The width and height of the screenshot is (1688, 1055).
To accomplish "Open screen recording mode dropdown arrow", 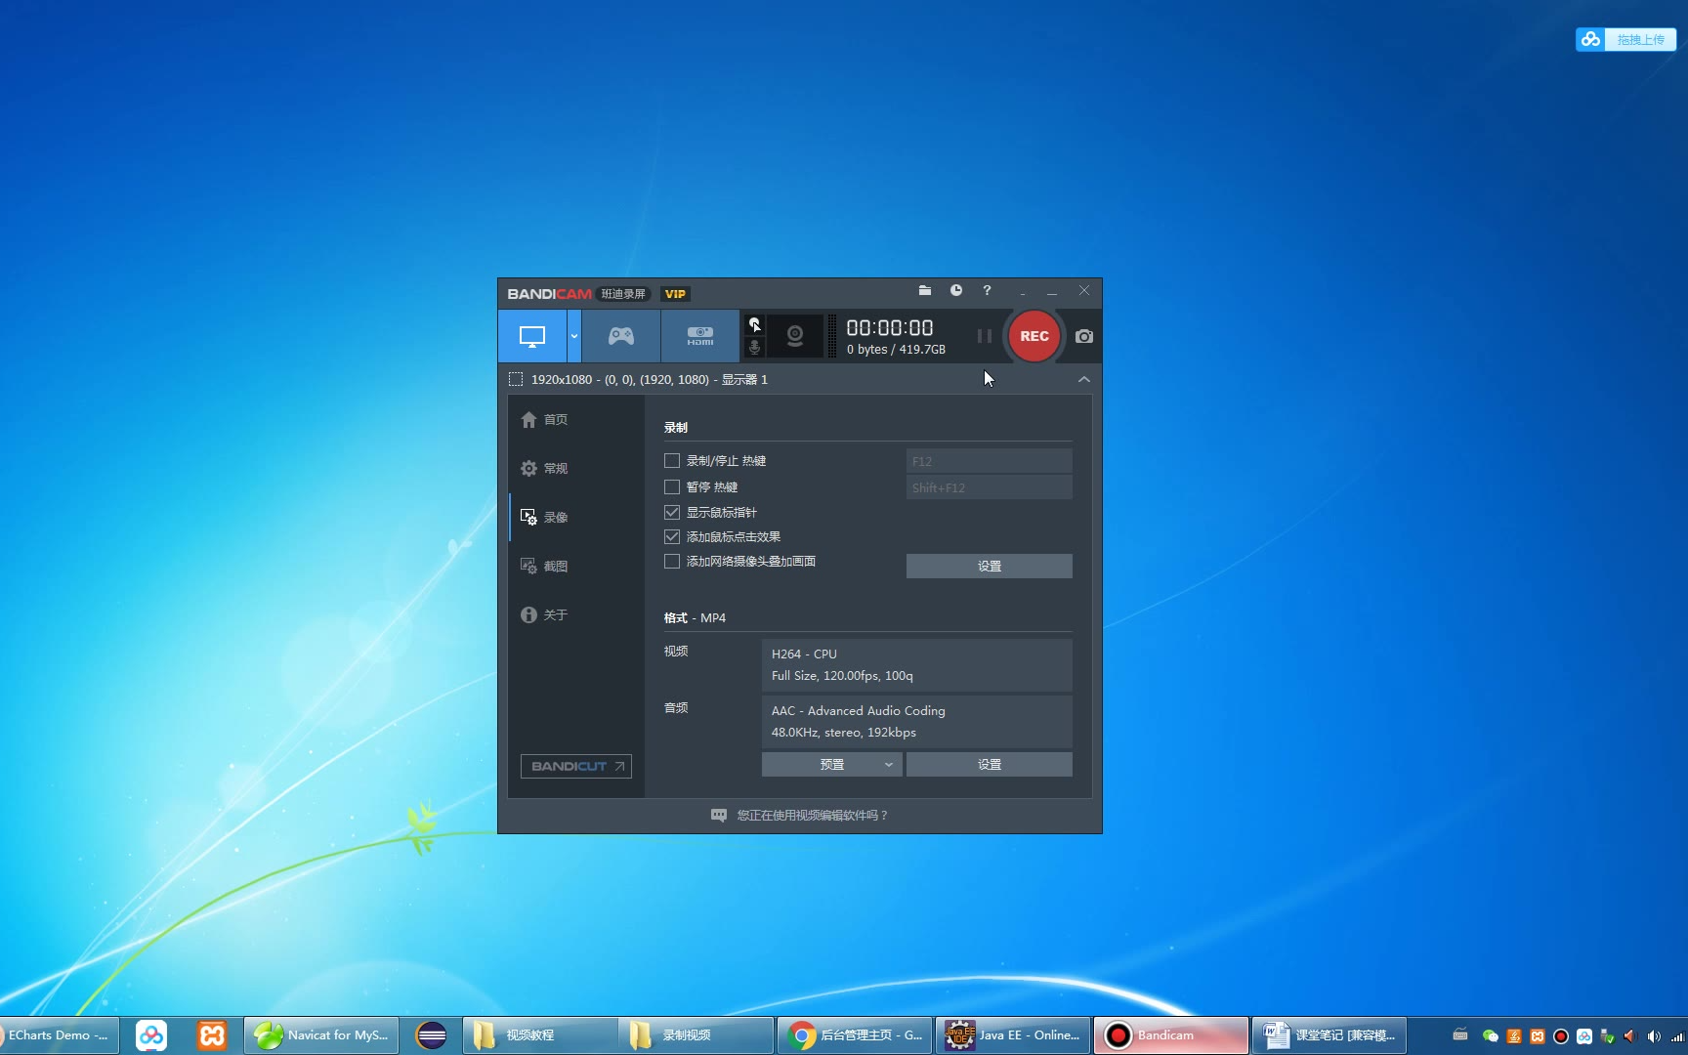I will point(574,336).
